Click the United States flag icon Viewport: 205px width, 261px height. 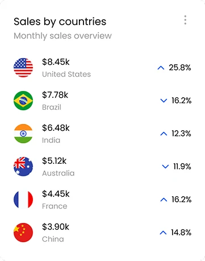point(23,68)
